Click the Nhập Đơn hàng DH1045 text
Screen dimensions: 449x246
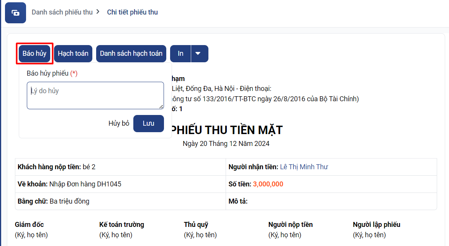[85, 184]
